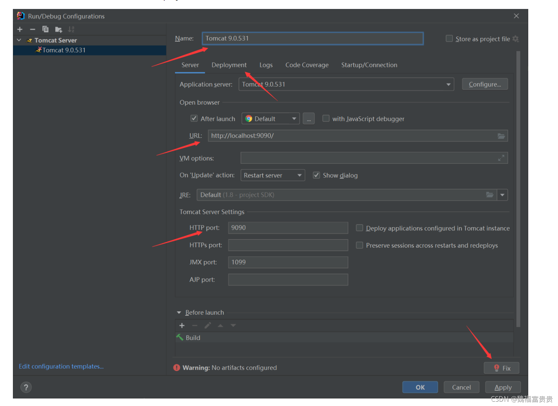This screenshot has width=558, height=406.
Task: Click the Cancel button
Action: 462,387
